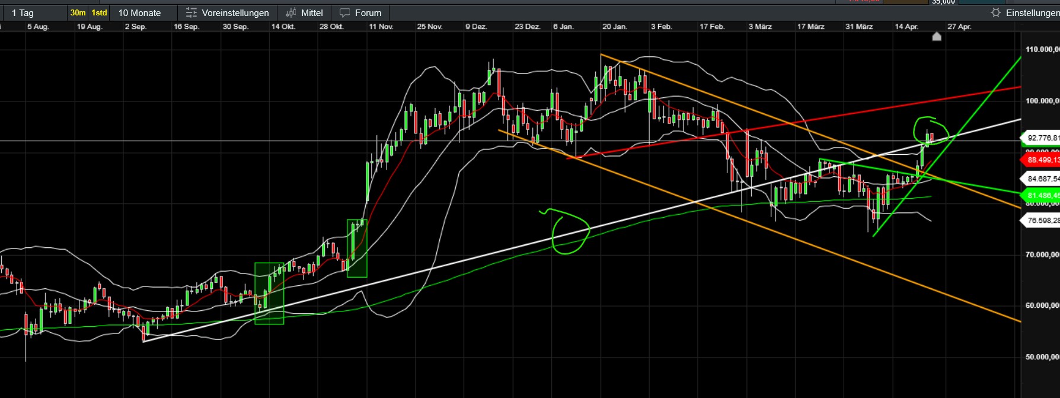Select the red rising trend line
Screen dimensions: 1060x398
[x=794, y=123]
